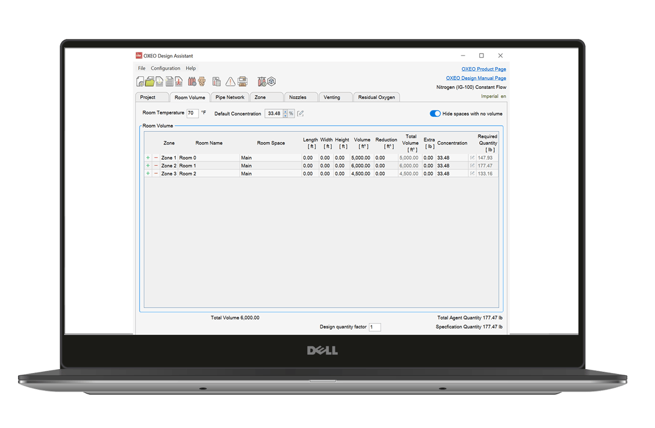Open project with the green folder icon
The image size is (655, 428).
[x=150, y=82]
